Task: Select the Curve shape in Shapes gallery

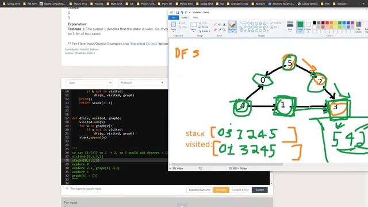Action: coord(245,23)
